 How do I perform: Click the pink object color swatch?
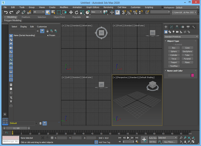pos(193,75)
